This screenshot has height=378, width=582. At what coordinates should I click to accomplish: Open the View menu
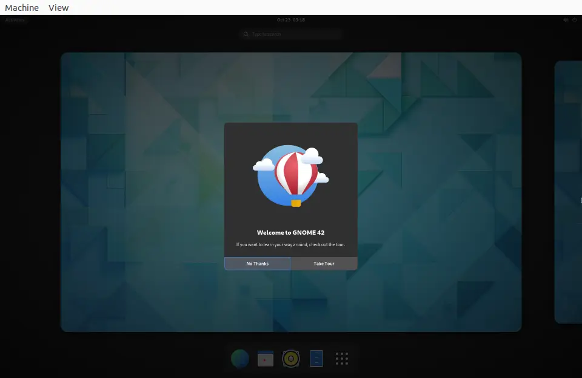tap(58, 7)
